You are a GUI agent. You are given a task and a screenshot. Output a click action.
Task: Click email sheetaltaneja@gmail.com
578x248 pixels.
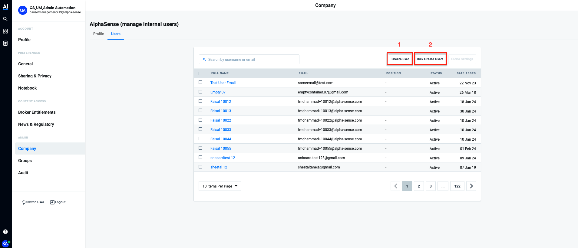click(319, 167)
